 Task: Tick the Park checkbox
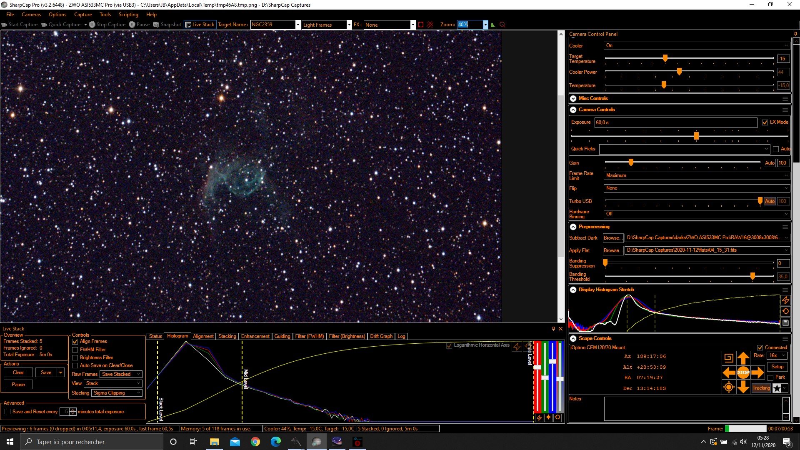pyautogui.click(x=770, y=377)
